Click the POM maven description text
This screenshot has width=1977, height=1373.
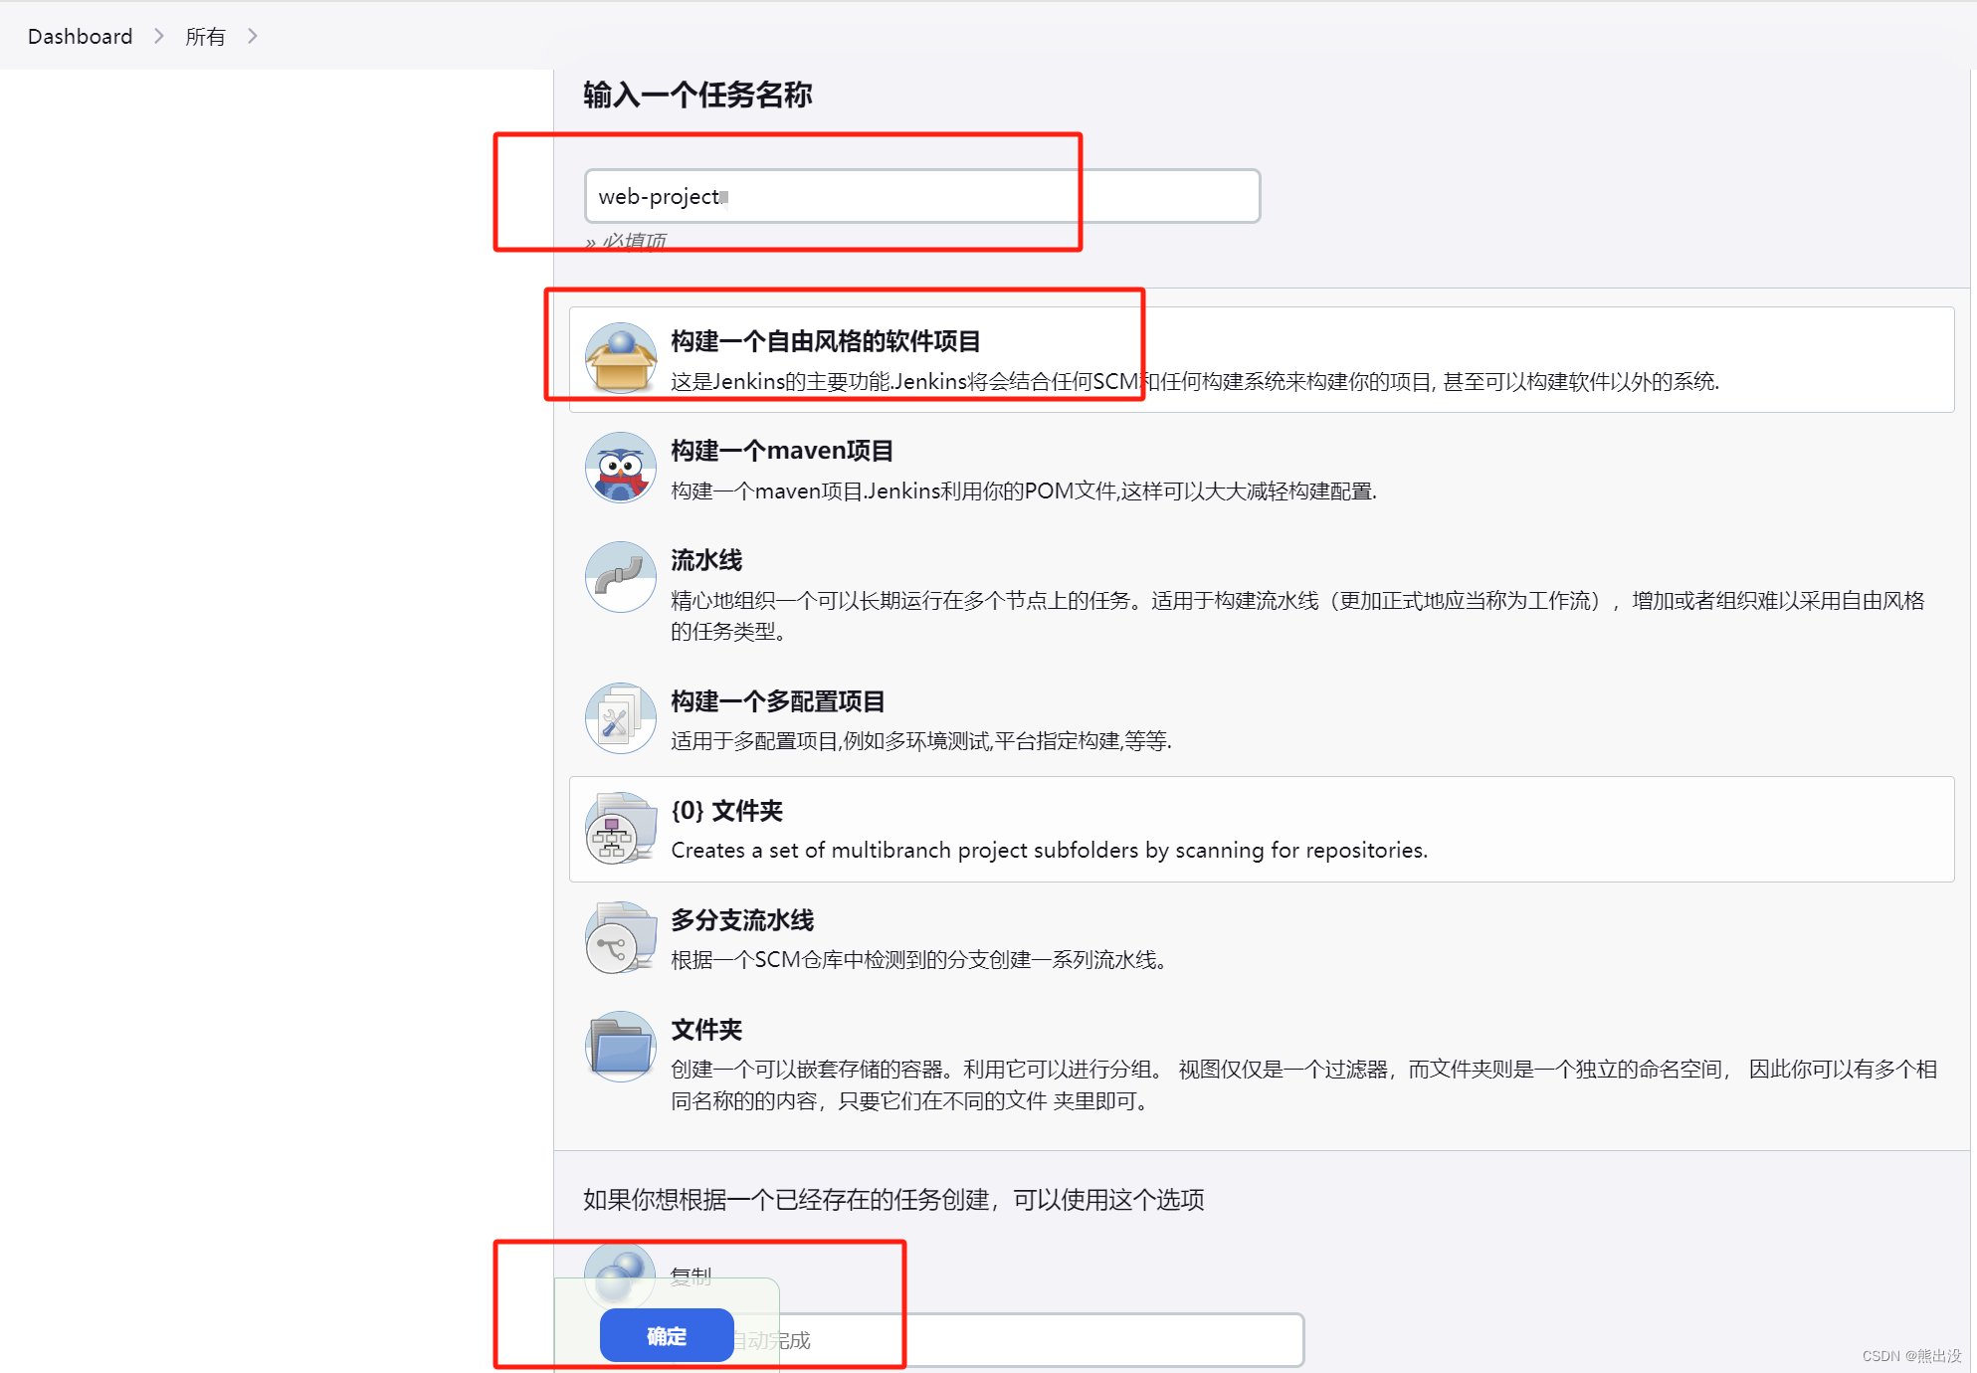pos(1024,490)
